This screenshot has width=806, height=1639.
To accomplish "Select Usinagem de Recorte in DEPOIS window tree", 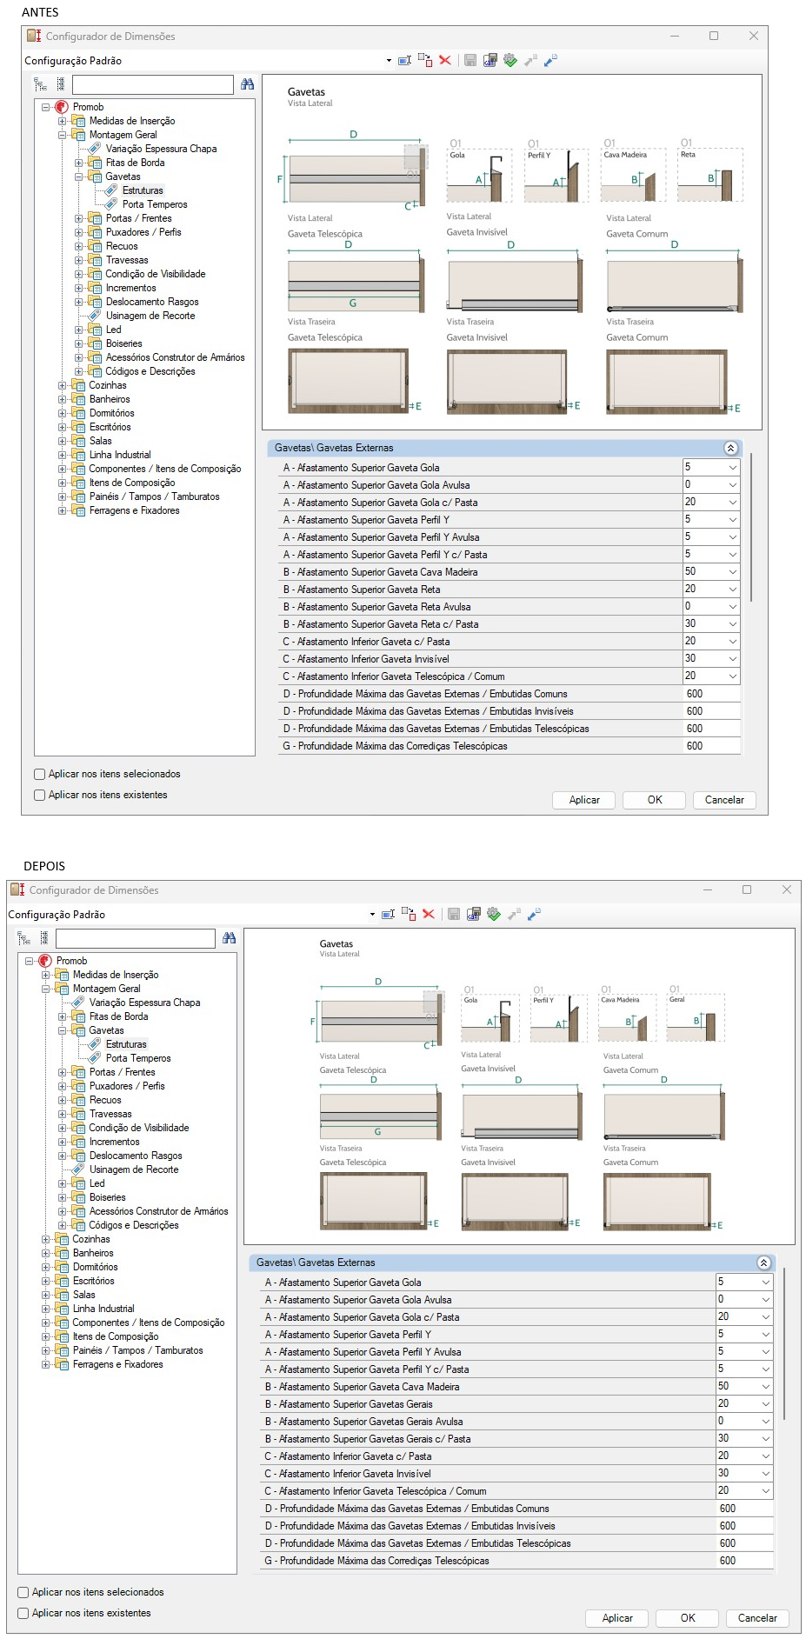I will pos(134,1169).
